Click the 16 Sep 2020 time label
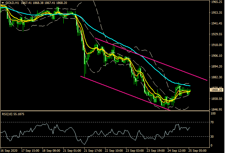 coord(9,150)
